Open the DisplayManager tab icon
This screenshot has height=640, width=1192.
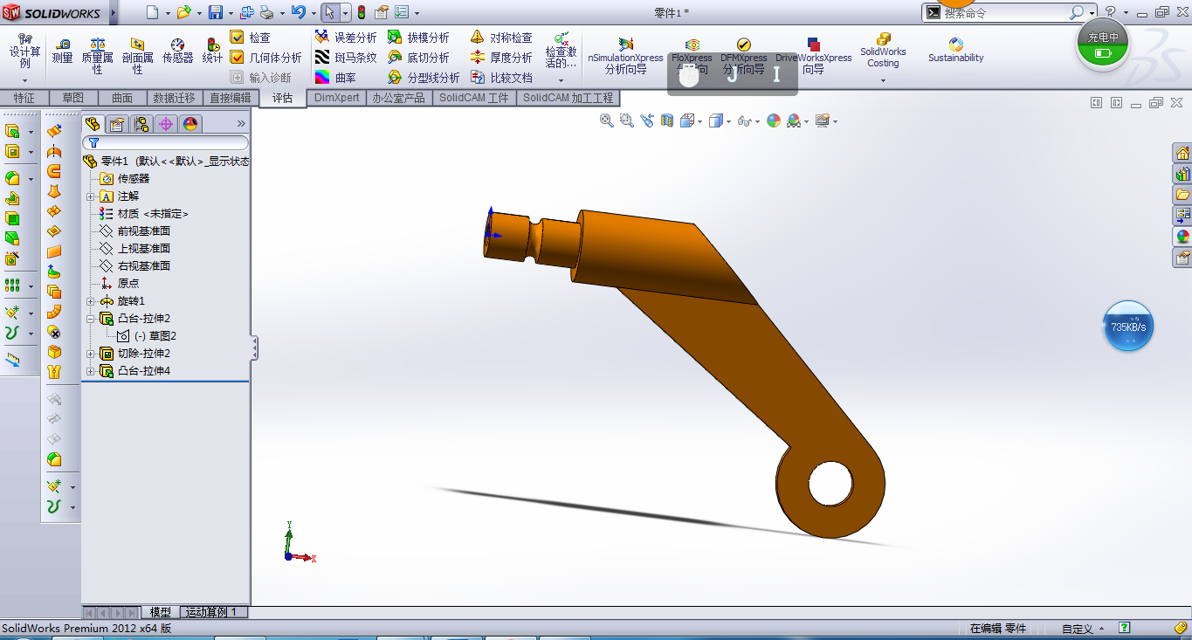(189, 123)
